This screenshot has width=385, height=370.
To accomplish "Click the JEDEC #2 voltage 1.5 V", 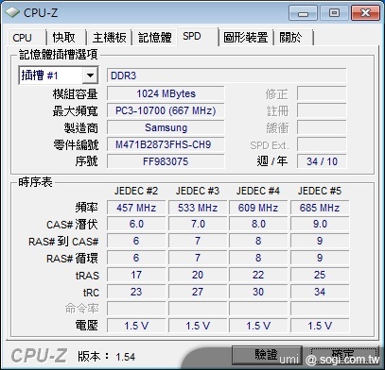I will (x=136, y=326).
